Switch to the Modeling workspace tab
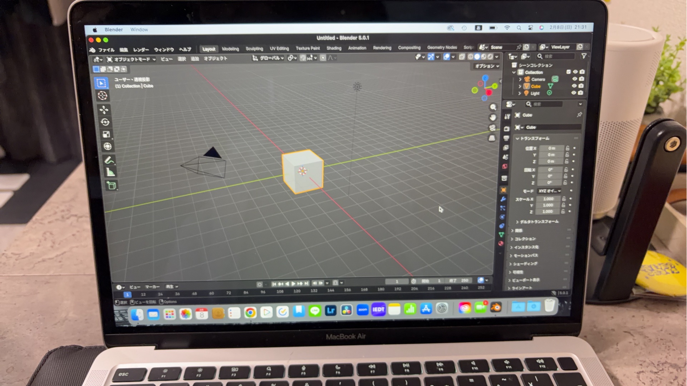 [230, 49]
